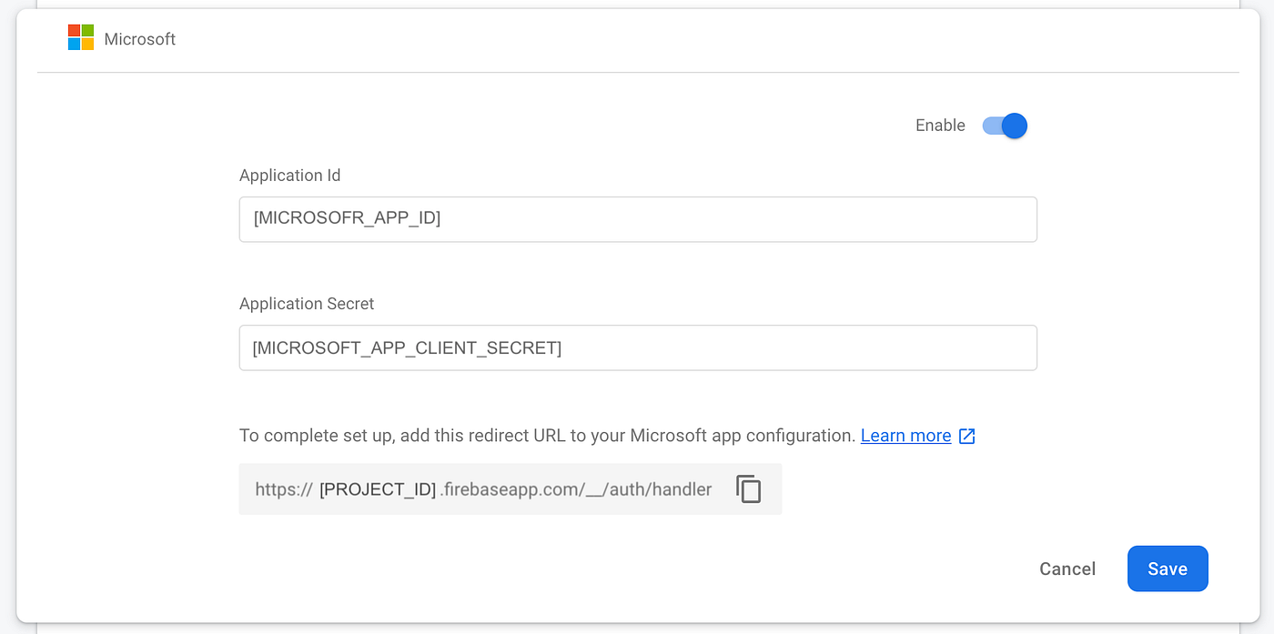This screenshot has height=634, width=1274.
Task: Save the Microsoft provider configuration
Action: click(x=1168, y=569)
